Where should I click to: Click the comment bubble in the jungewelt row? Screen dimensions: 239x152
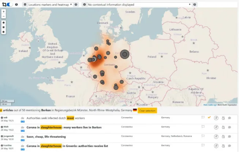coord(229,137)
